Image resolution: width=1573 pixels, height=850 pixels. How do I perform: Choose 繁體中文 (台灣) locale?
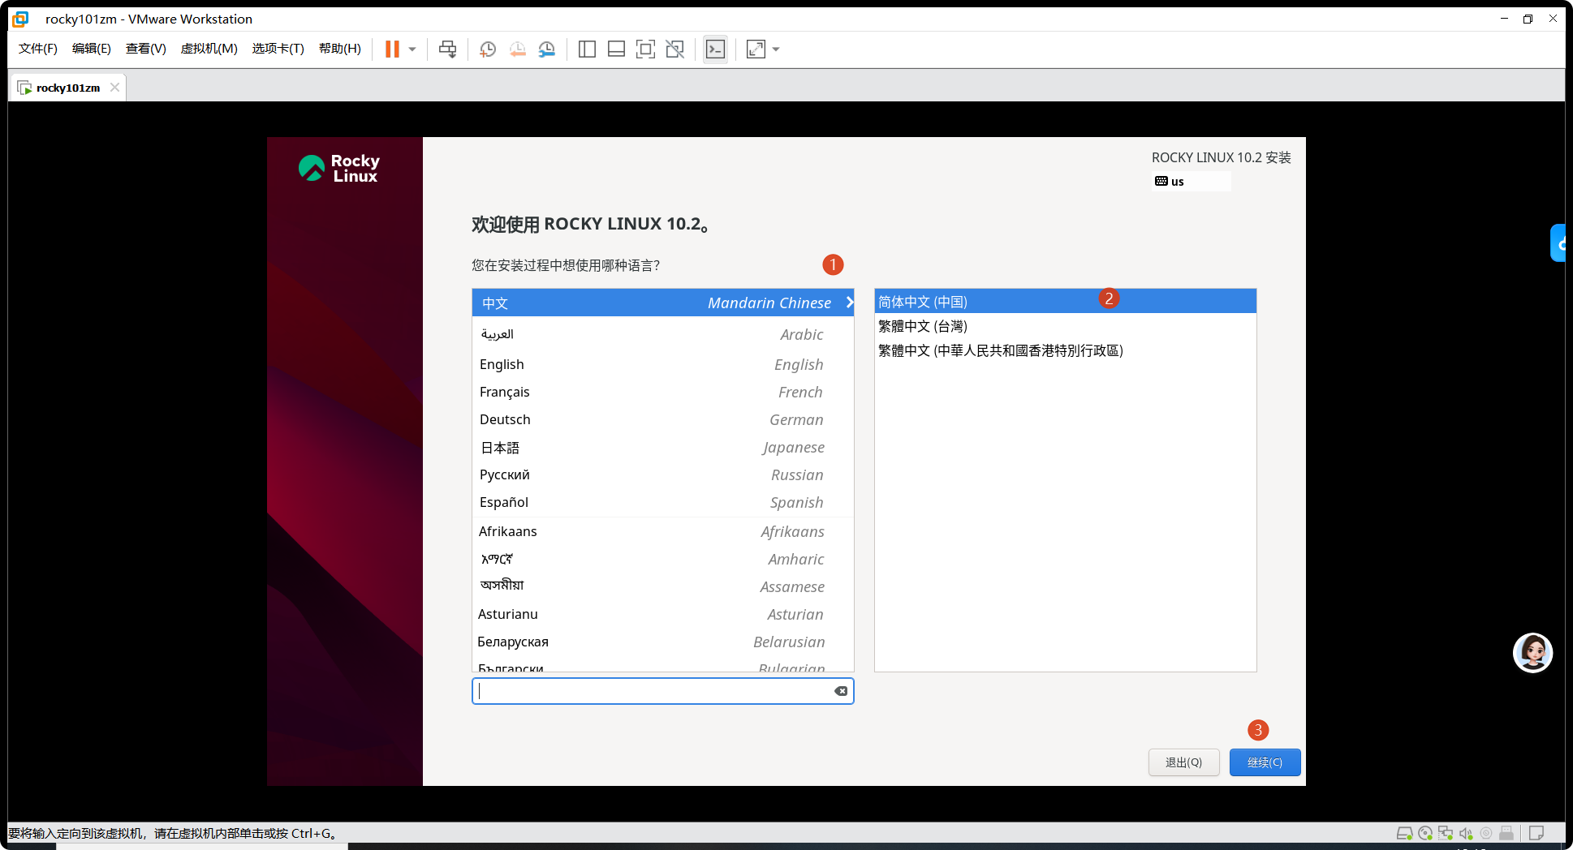click(x=1065, y=326)
